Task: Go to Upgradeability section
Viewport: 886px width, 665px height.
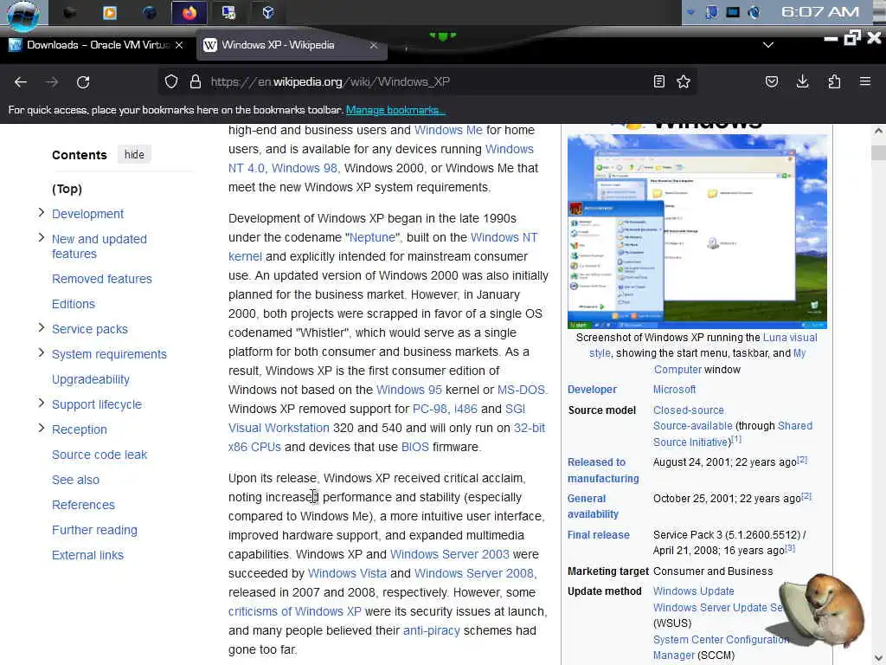Action: pos(90,379)
